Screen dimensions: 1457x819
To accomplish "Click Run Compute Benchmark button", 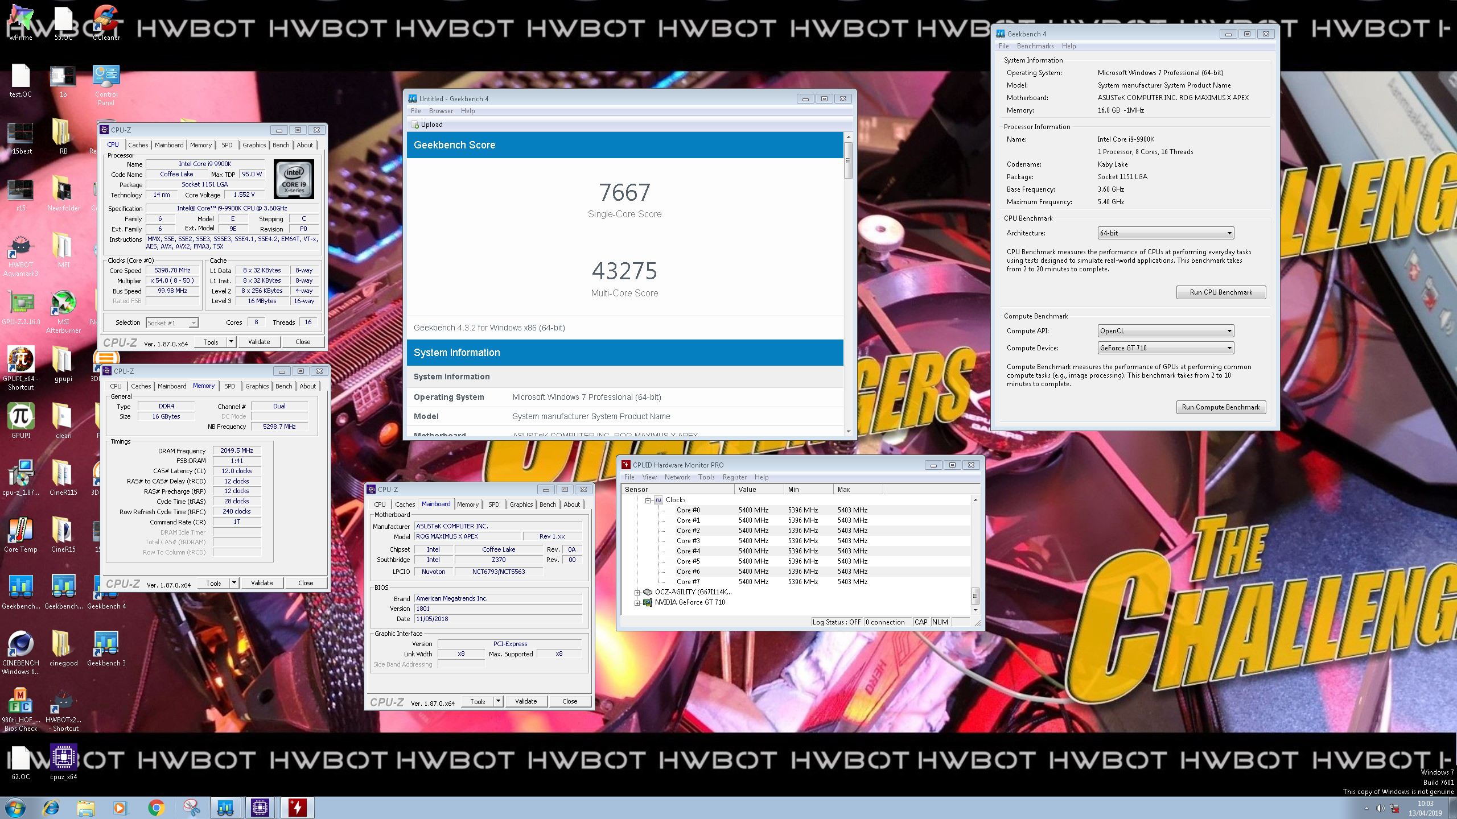I will [1221, 407].
